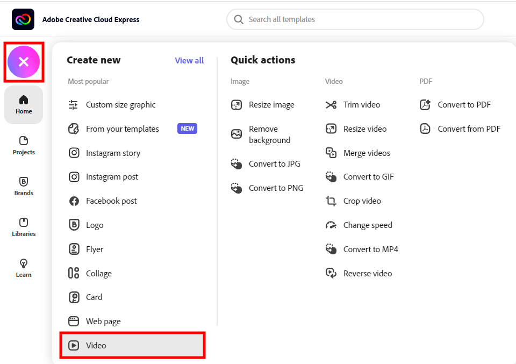
Task: Click the Convert to PNG icon
Action: tap(236, 188)
